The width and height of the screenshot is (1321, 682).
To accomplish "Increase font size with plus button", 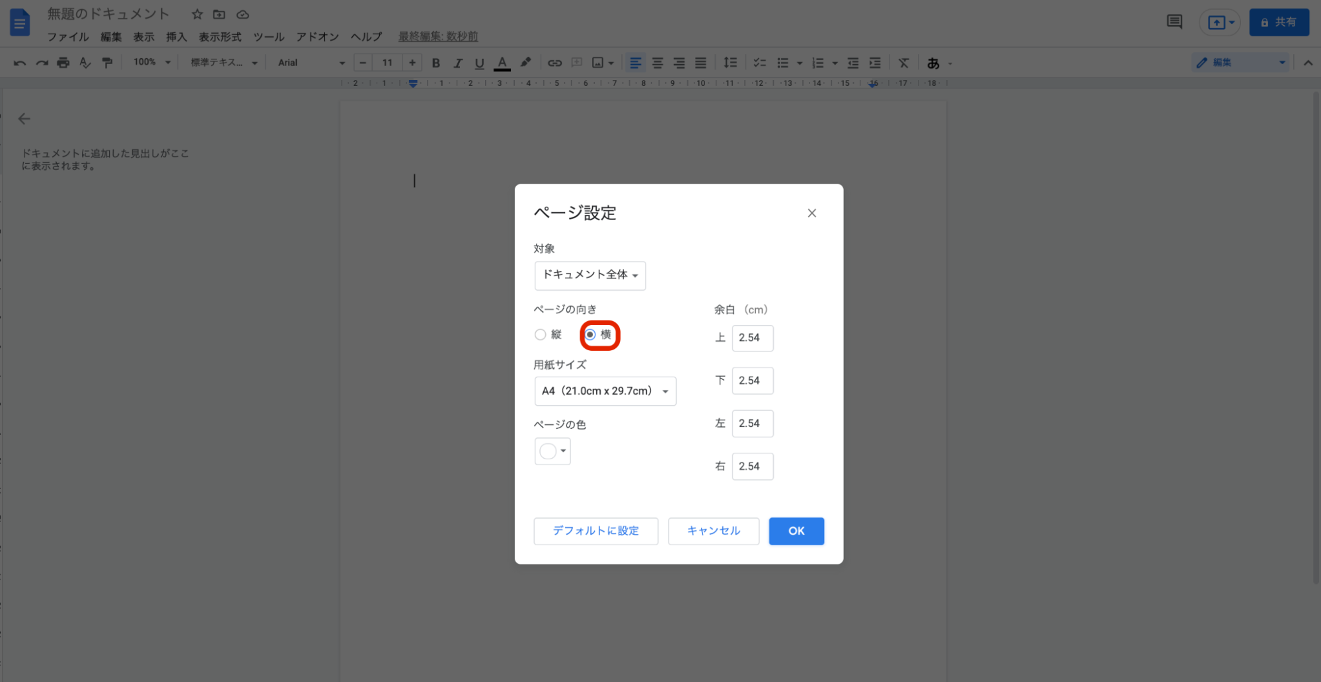I will [x=412, y=63].
